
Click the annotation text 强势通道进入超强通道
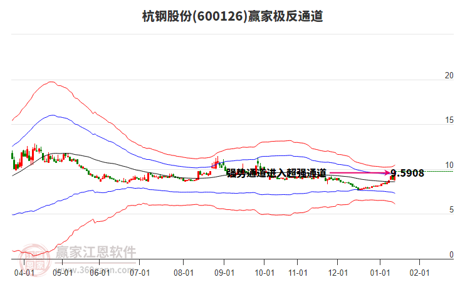(276, 173)
